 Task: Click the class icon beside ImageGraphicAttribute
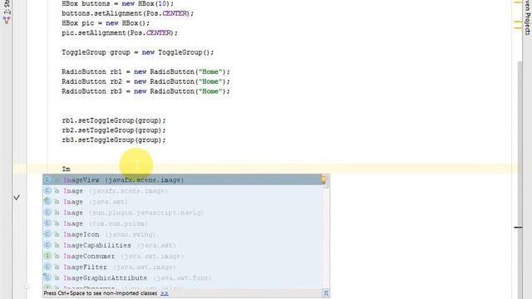[x=47, y=277]
